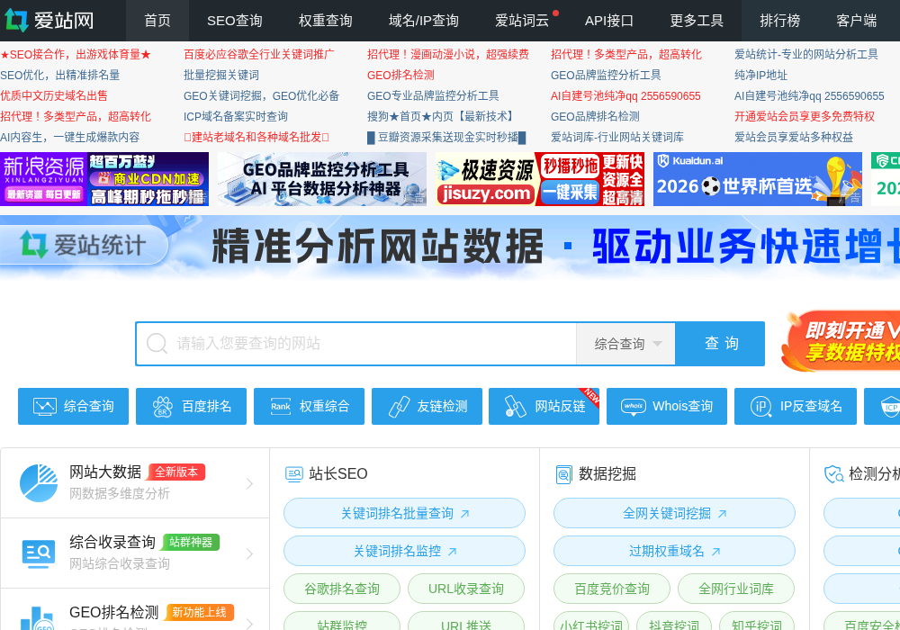Click the 精准分析网站数据 wide banner
900x630 pixels.
point(450,247)
